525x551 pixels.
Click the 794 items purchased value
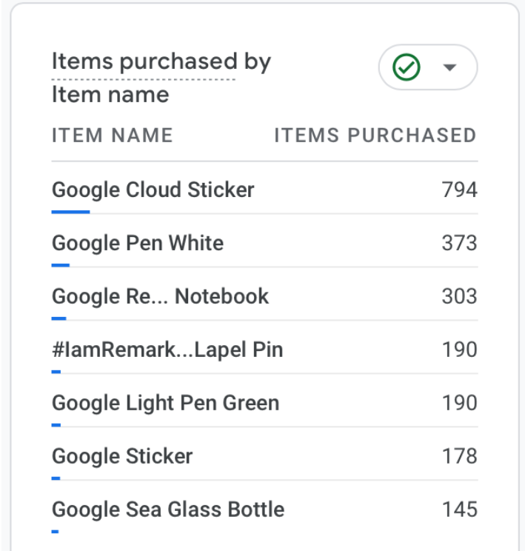(x=459, y=190)
